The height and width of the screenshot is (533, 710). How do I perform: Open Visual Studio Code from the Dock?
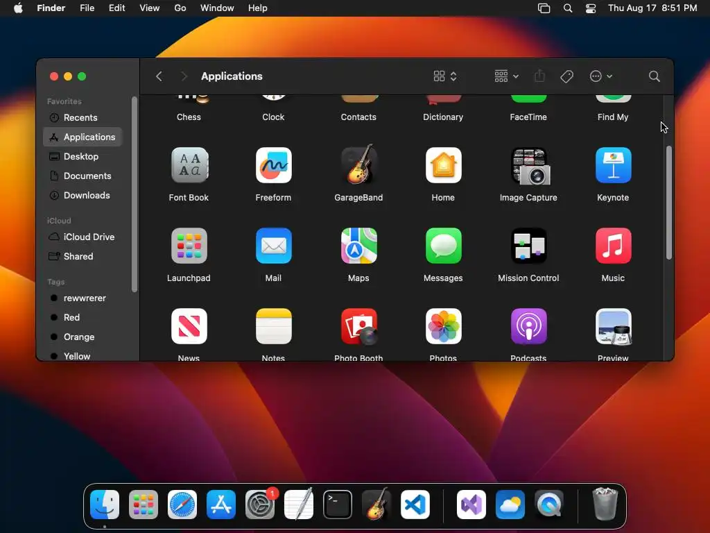click(415, 505)
